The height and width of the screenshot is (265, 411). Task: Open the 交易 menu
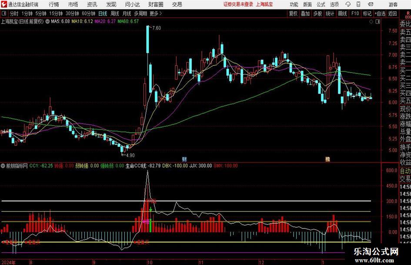pos(177,4)
